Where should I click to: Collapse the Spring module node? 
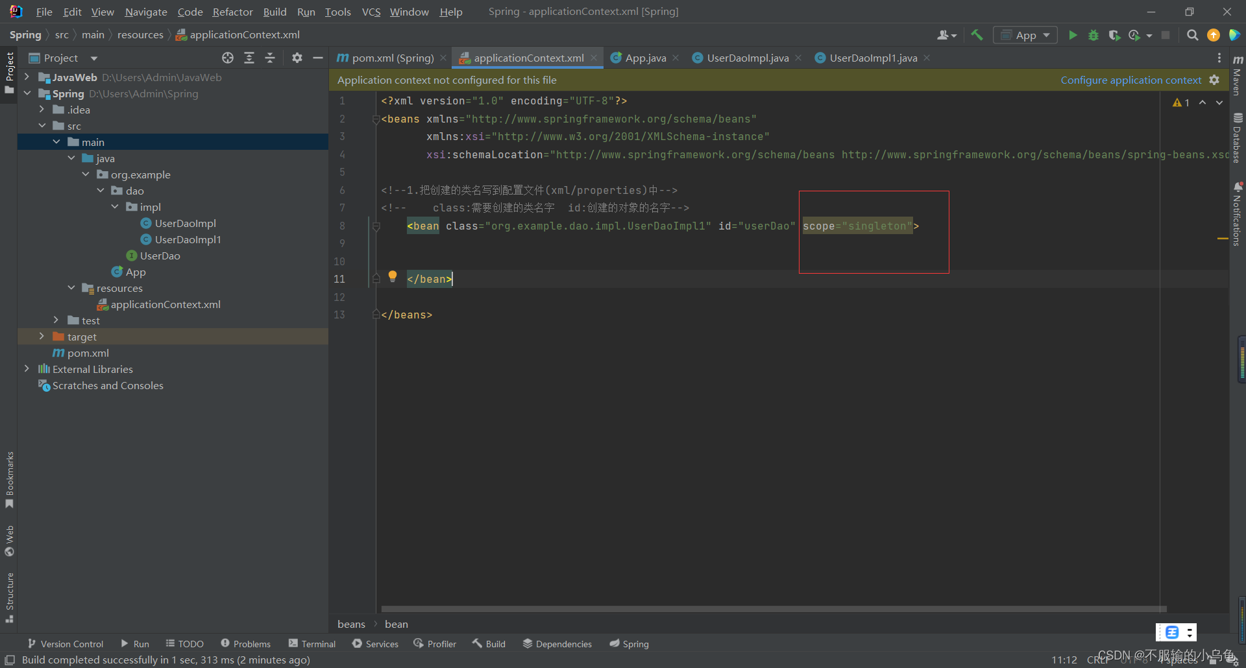(27, 93)
